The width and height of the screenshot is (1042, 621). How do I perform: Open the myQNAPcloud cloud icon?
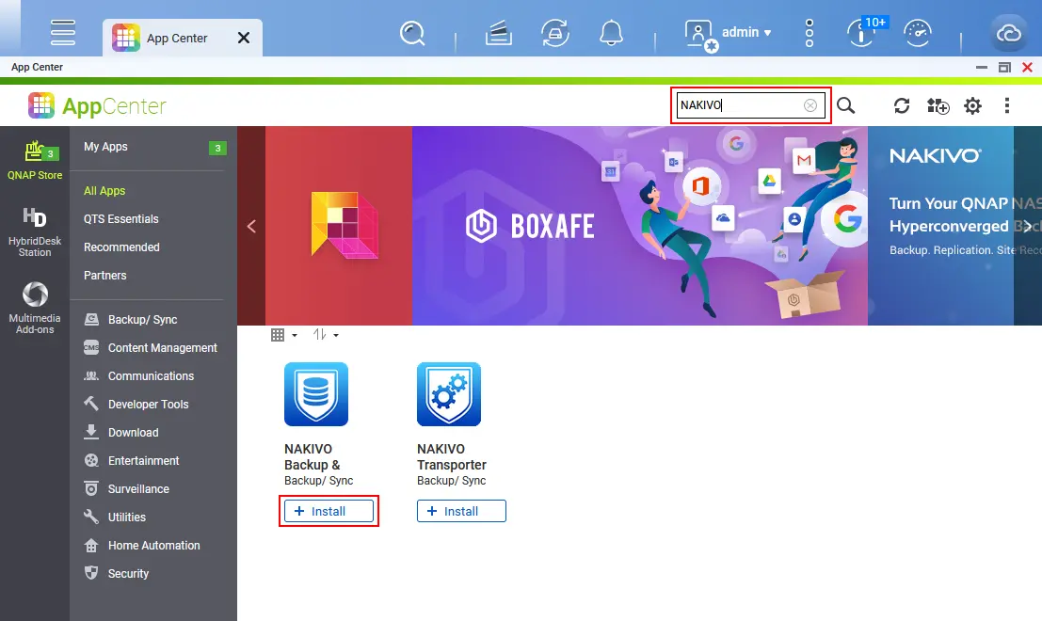click(x=1008, y=33)
